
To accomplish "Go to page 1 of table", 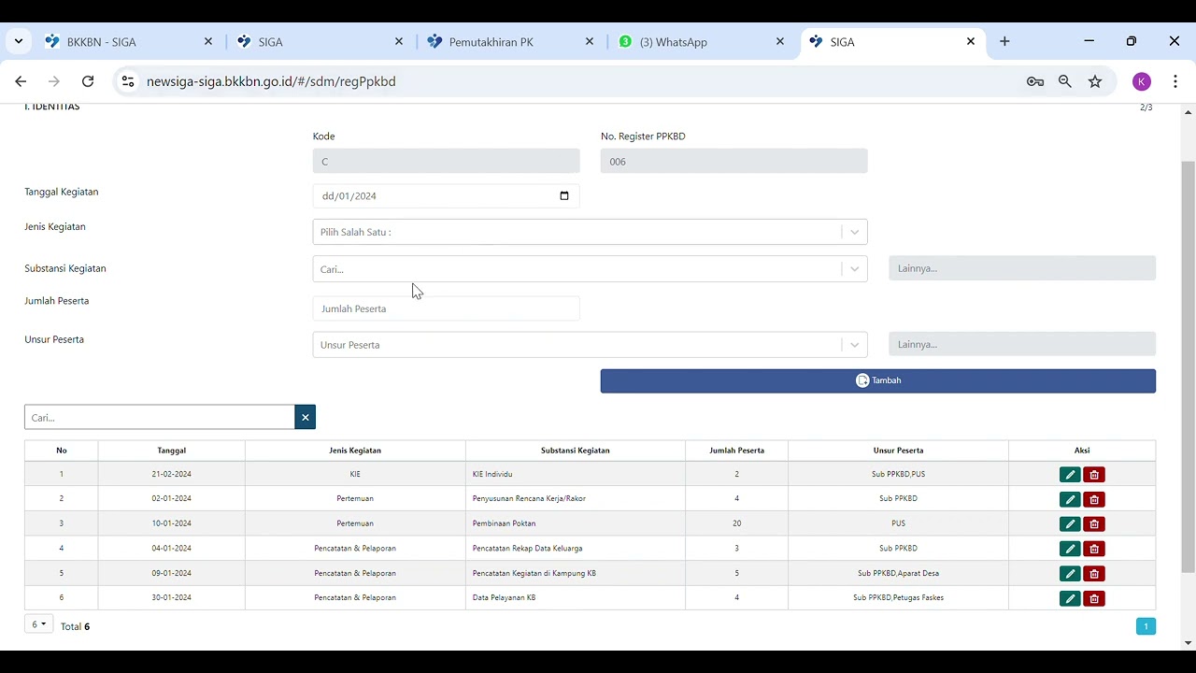I will pyautogui.click(x=1146, y=626).
